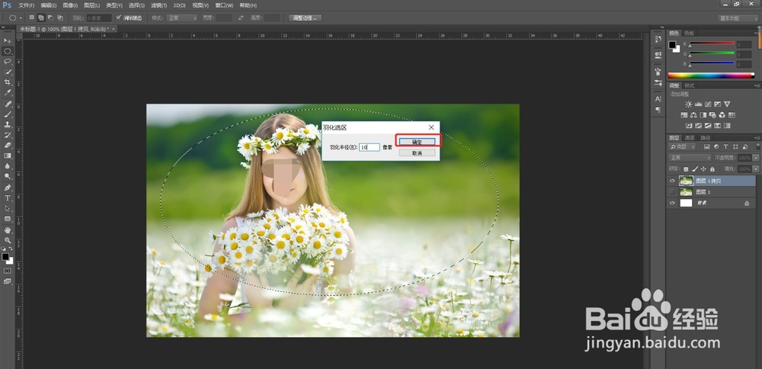
Task: Select the Quick Selection tool
Action: click(8, 72)
